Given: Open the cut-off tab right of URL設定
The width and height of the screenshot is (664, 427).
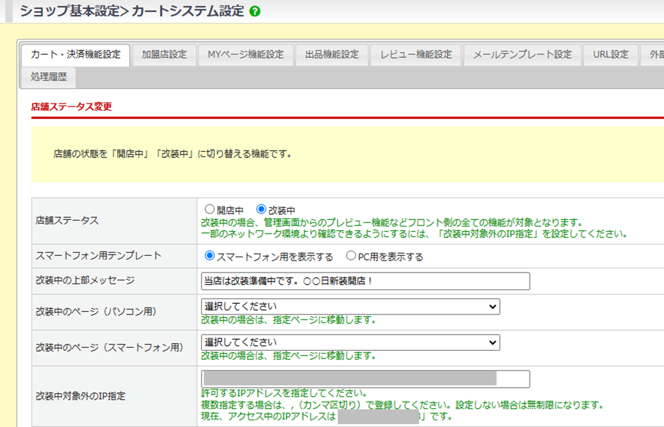Looking at the screenshot, I should (655, 55).
